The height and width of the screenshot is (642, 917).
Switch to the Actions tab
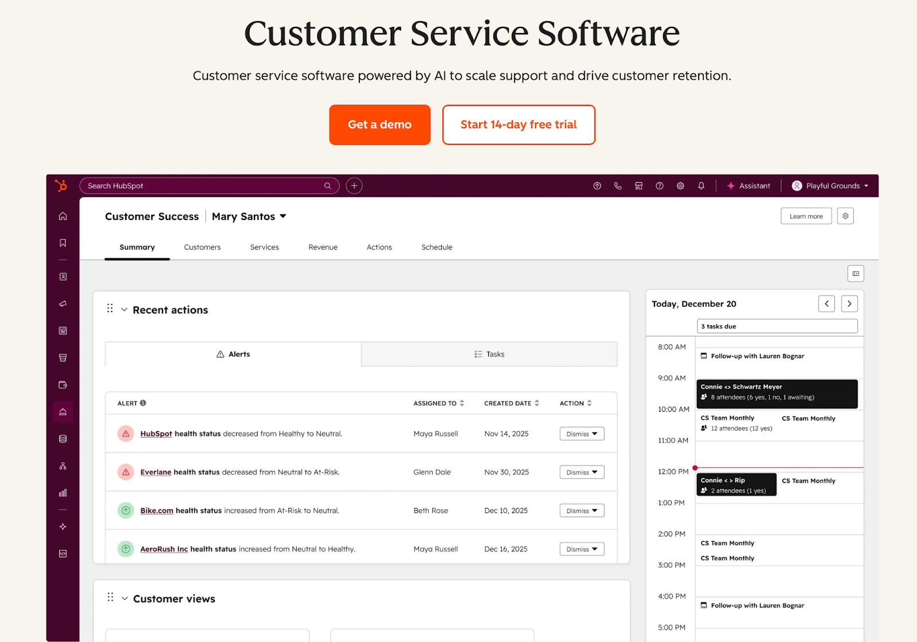pos(379,247)
